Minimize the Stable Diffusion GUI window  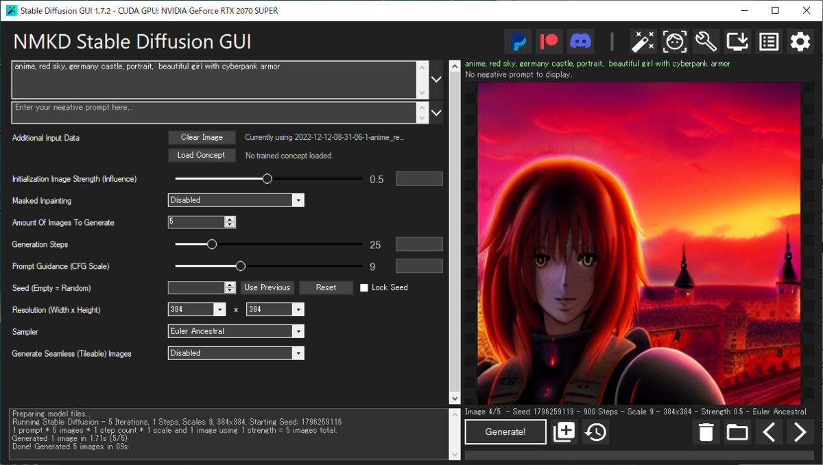click(x=743, y=11)
